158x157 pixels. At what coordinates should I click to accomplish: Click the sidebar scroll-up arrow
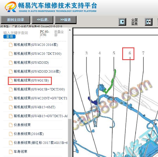pyautogui.click(x=70, y=30)
